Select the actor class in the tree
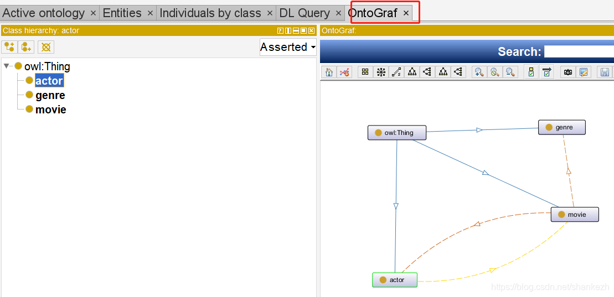Screen dimensions: 614x297 point(49,81)
